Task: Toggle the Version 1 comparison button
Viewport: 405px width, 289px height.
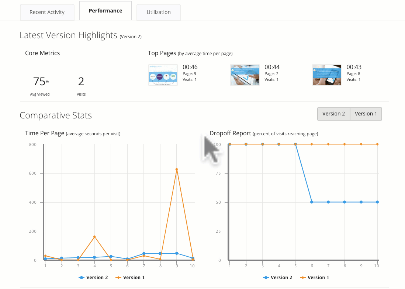Action: pyautogui.click(x=366, y=114)
